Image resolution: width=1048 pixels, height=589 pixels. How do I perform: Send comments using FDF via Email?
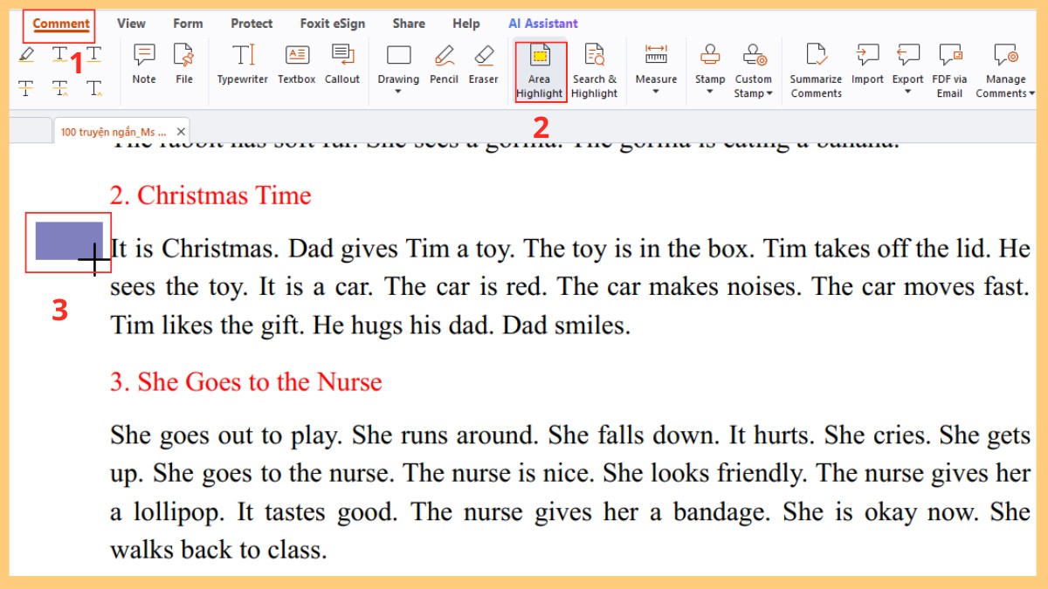949,70
